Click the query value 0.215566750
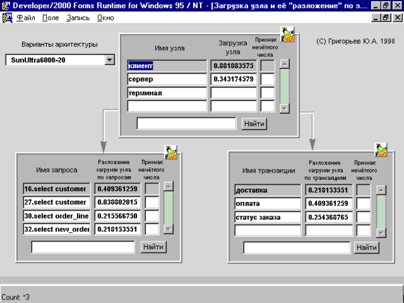The height and width of the screenshot is (303, 404). 118,216
